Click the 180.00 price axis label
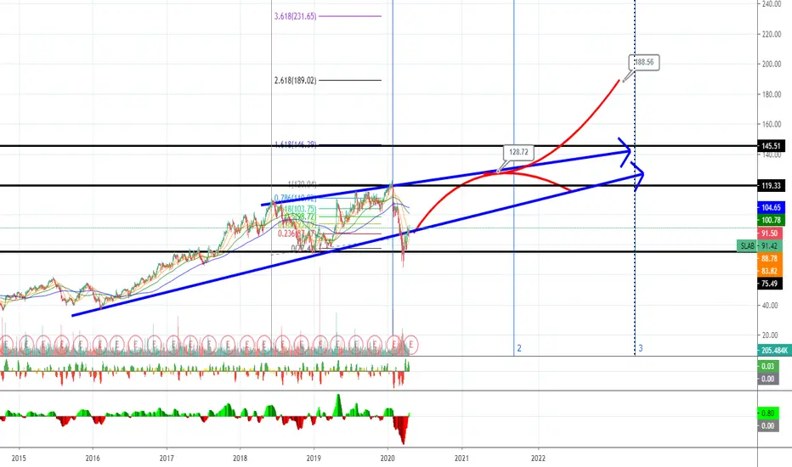The height and width of the screenshot is (467, 792). pyautogui.click(x=772, y=94)
